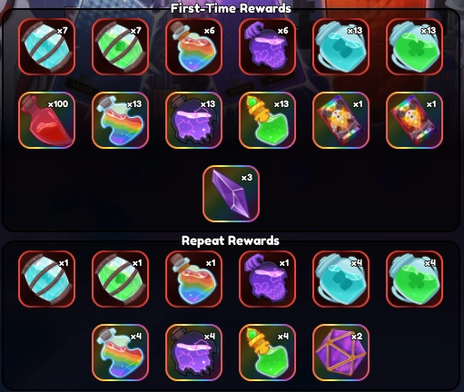The image size is (464, 392).
Task: Click the Repeat Rewards heading
Action: [x=231, y=240]
